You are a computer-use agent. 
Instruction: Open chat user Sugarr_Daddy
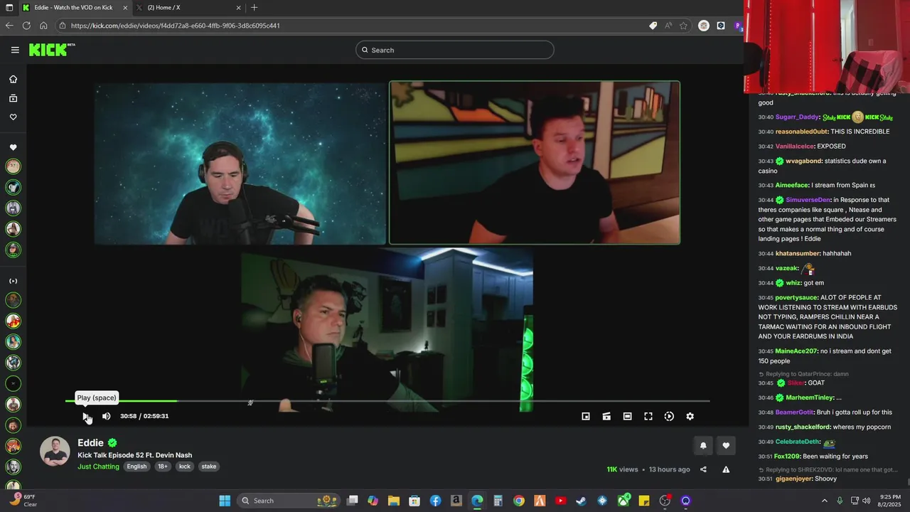pos(797,117)
